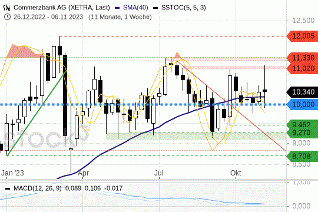Image resolution: width=318 pixels, height=212 pixels.
Task: Click the 1,000 MACD axis label
Action: click(301, 182)
